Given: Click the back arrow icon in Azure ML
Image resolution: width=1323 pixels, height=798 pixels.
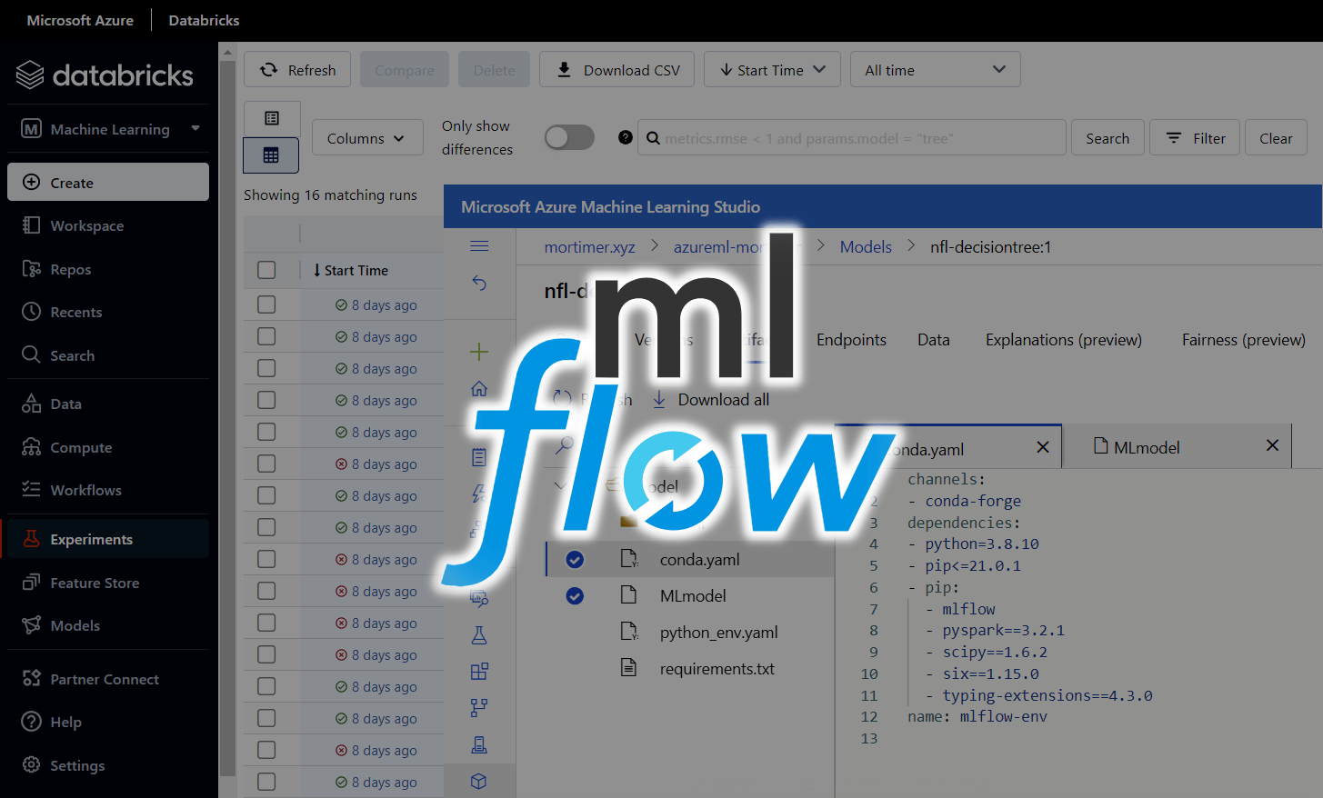Looking at the screenshot, I should [479, 284].
